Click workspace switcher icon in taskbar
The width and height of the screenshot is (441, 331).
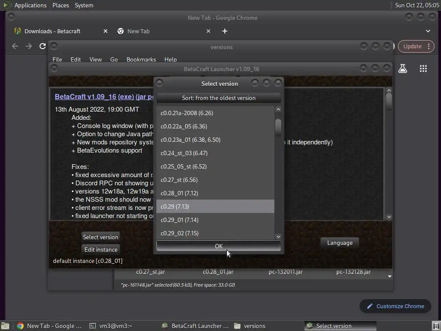tap(436, 326)
